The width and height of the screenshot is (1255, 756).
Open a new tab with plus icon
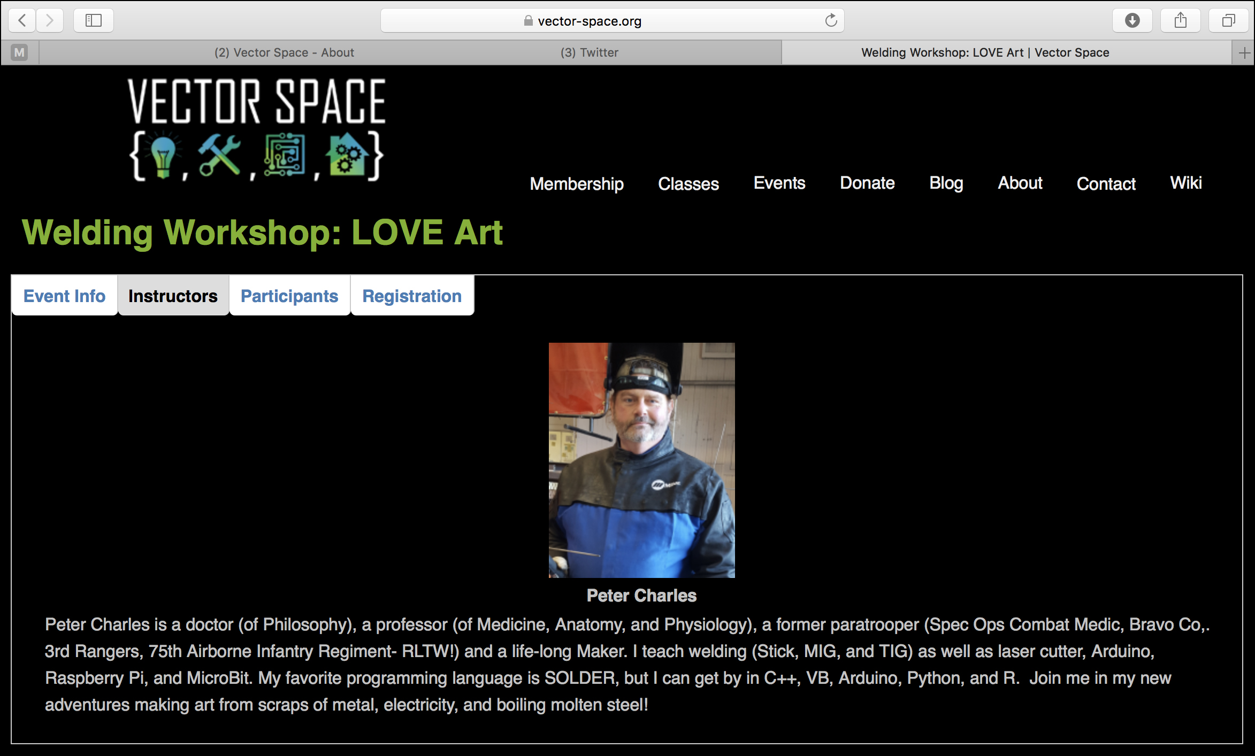1244,52
